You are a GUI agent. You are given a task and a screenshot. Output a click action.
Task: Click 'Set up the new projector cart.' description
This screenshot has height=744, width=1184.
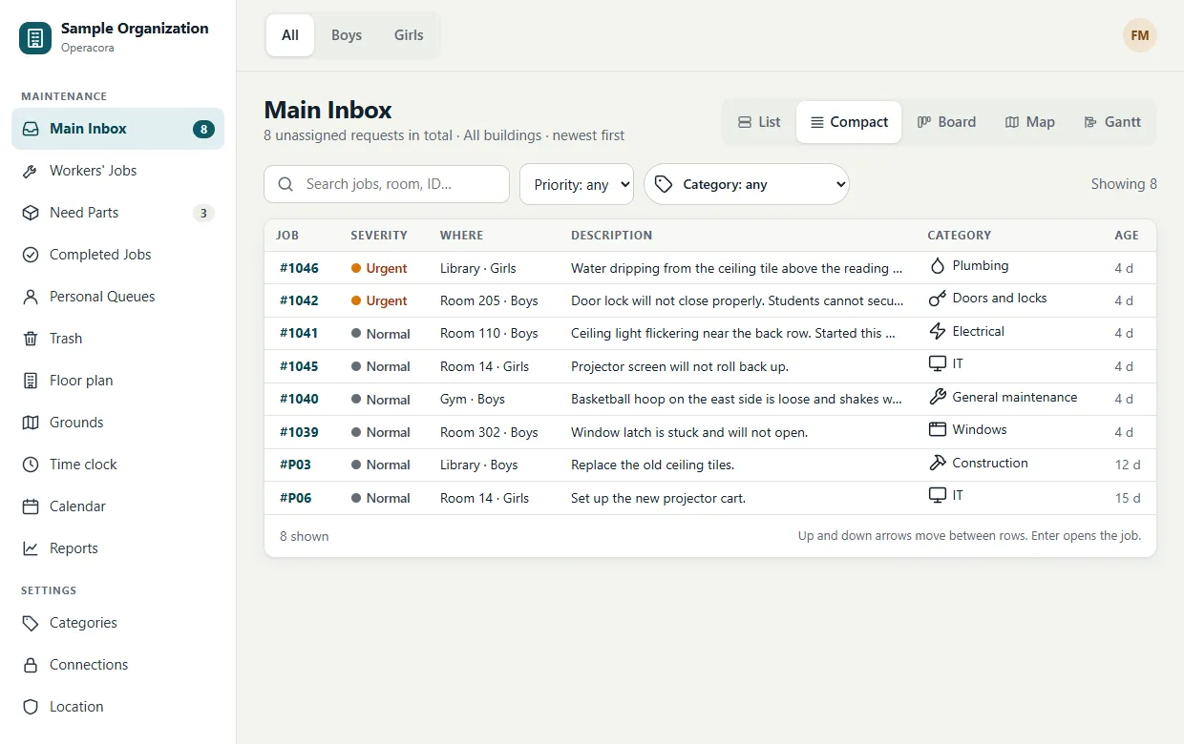pos(659,498)
